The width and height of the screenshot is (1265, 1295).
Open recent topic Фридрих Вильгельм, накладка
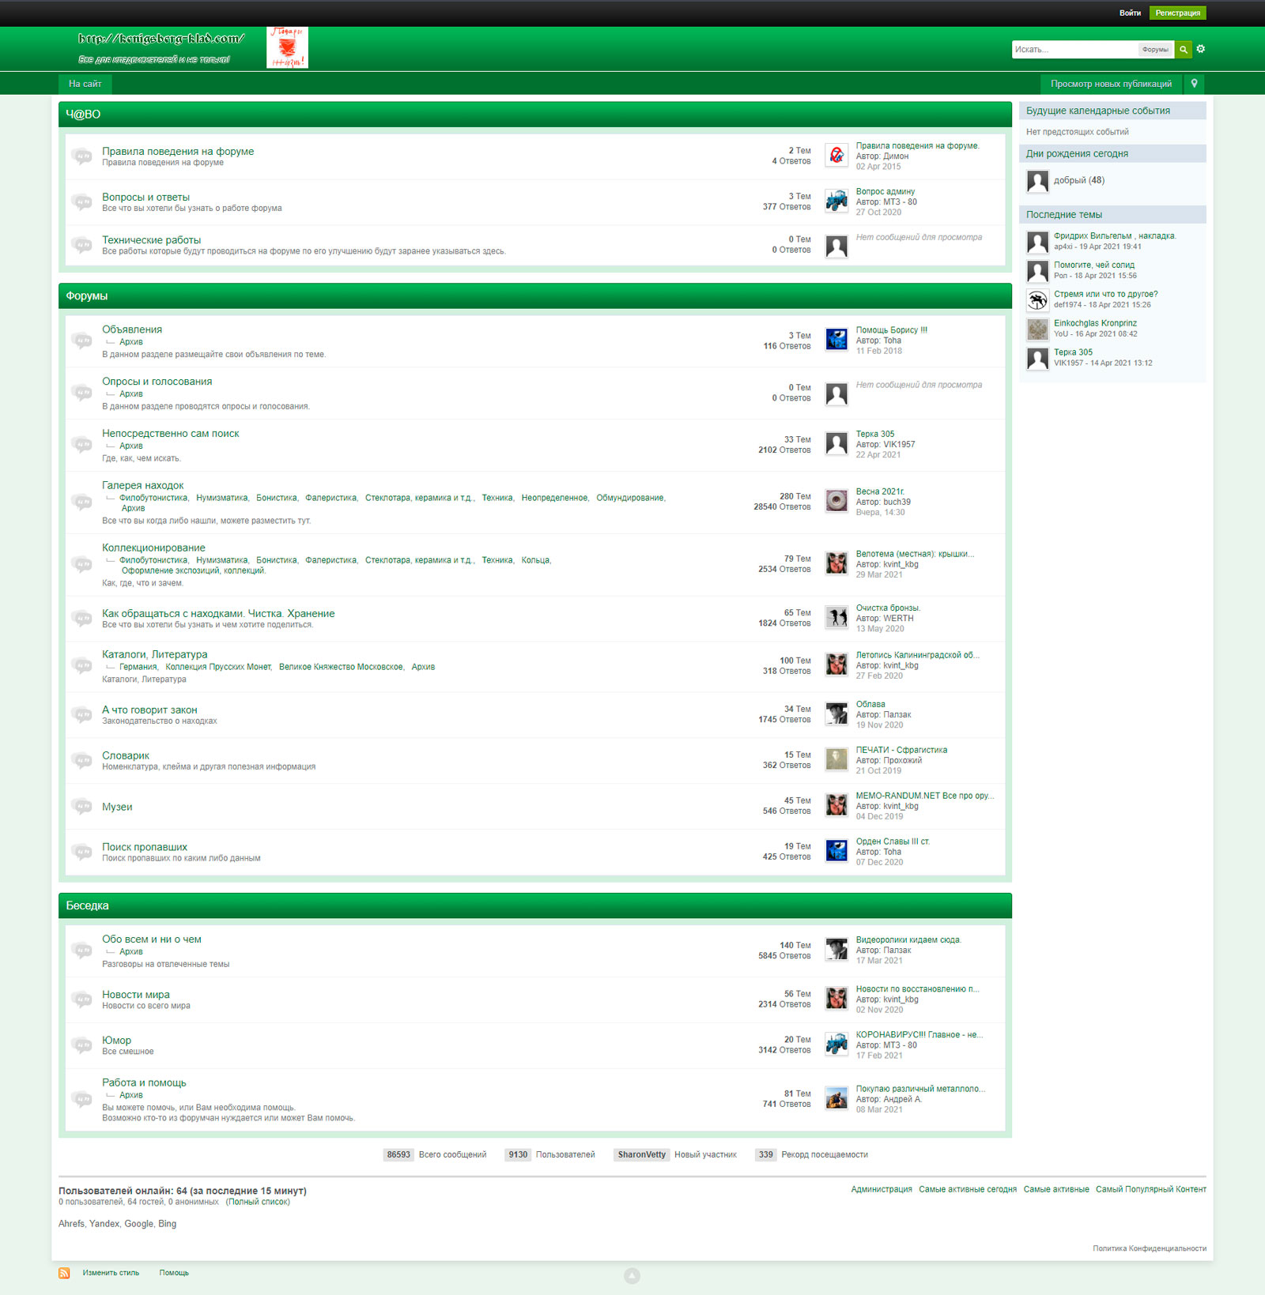pos(1115,235)
